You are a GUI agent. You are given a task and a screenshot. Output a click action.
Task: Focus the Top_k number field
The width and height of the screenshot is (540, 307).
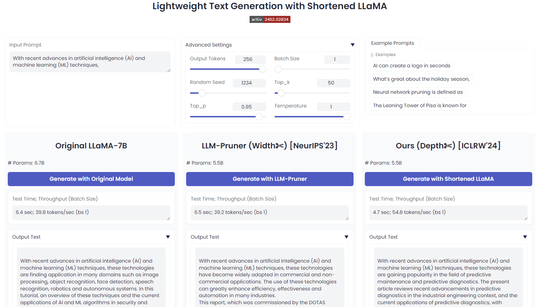tap(333, 83)
